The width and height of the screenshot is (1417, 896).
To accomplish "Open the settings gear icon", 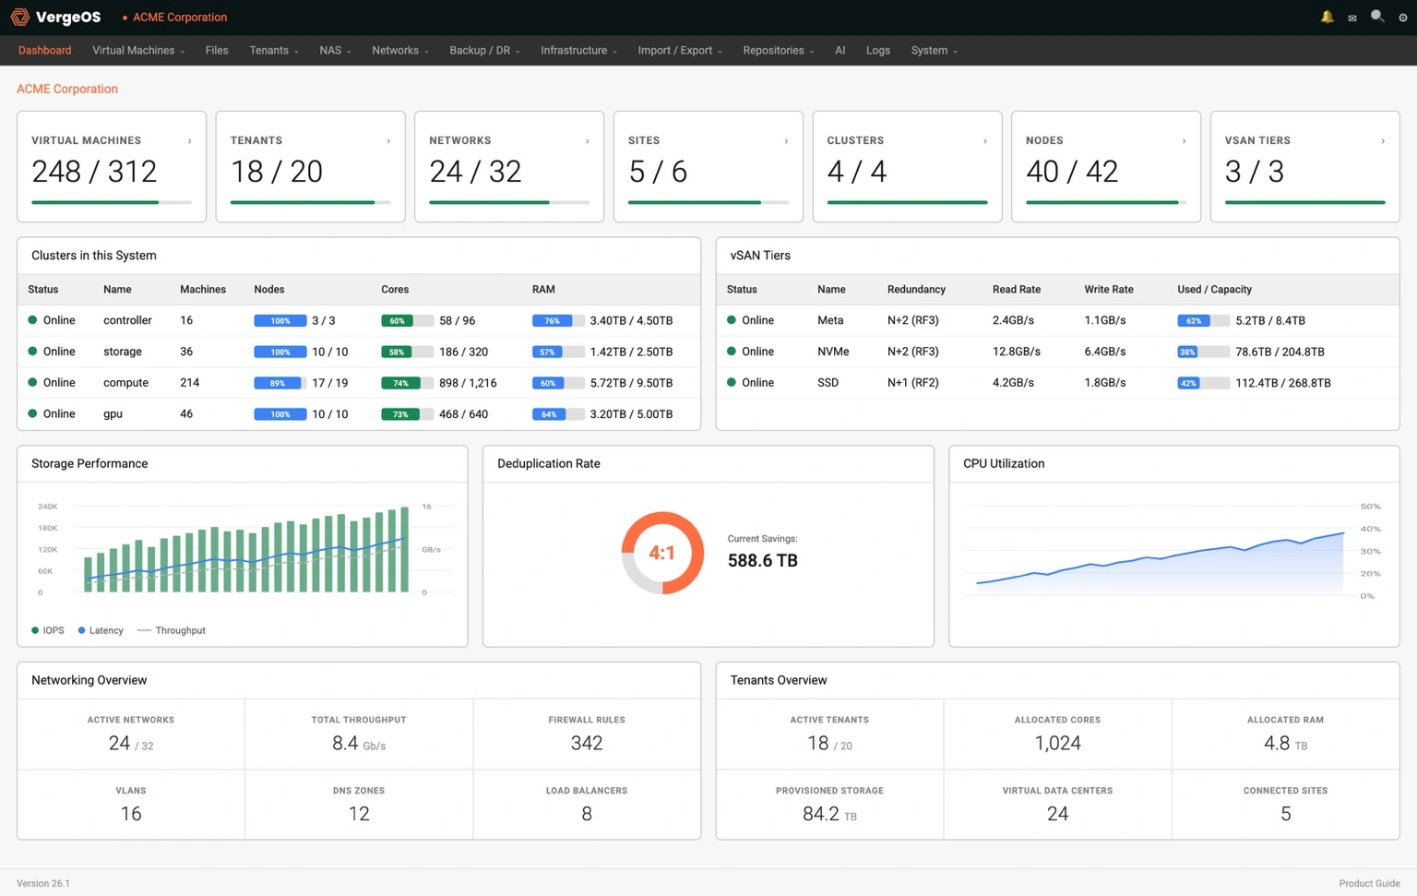I will (1402, 17).
